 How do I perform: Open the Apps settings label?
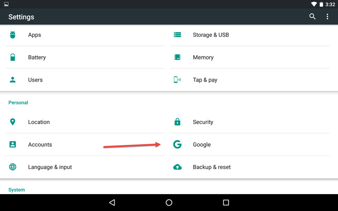(x=35, y=35)
